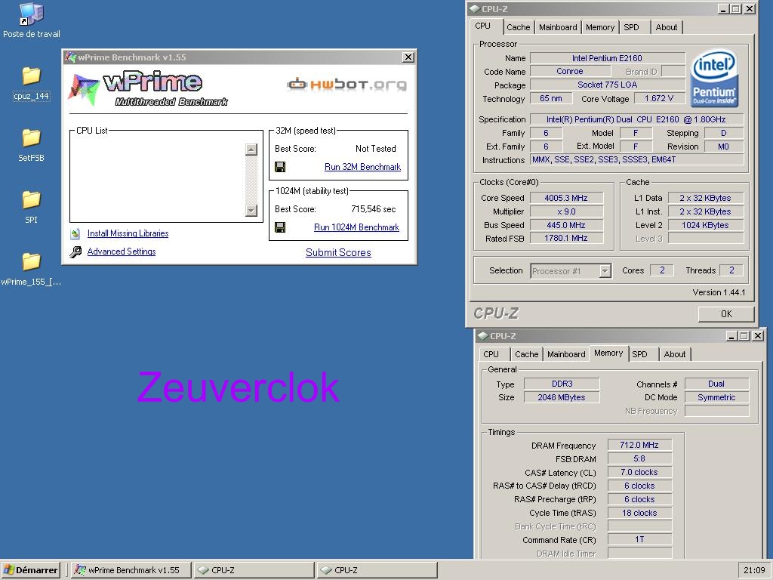Open the Submit Scores link

point(338,252)
